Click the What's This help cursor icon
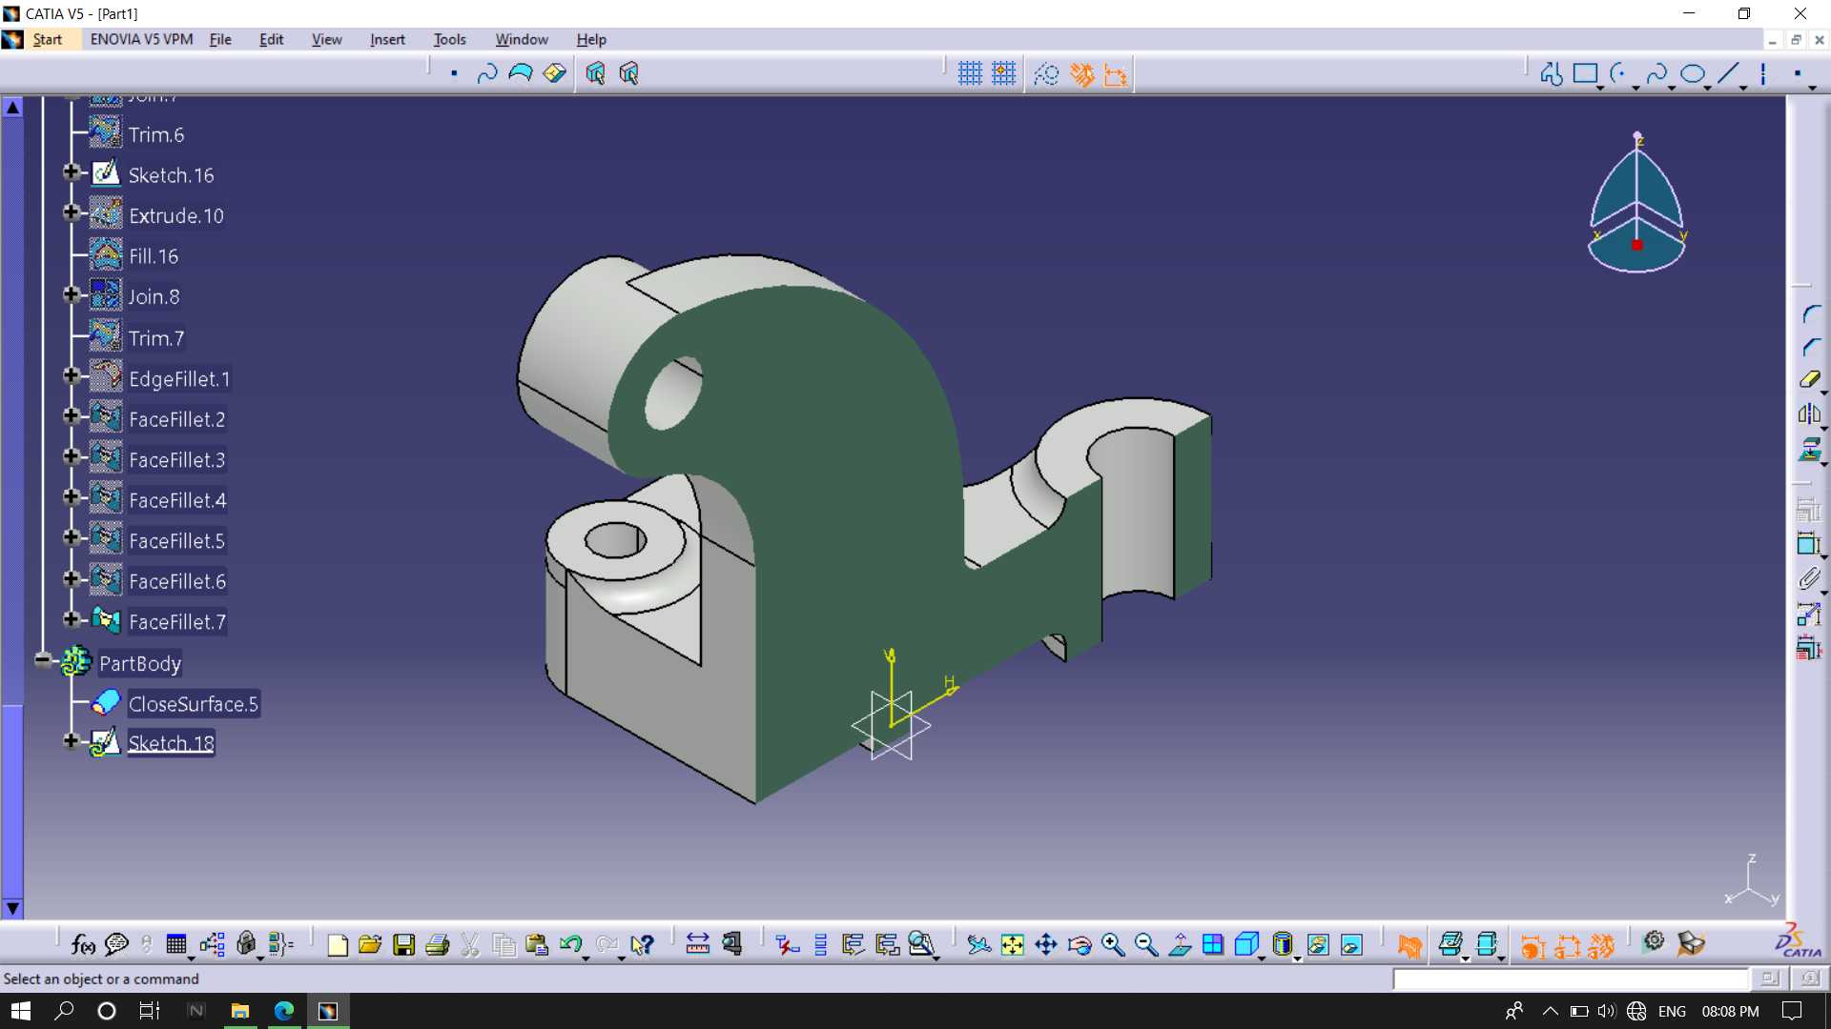The image size is (1831, 1029). (642, 944)
